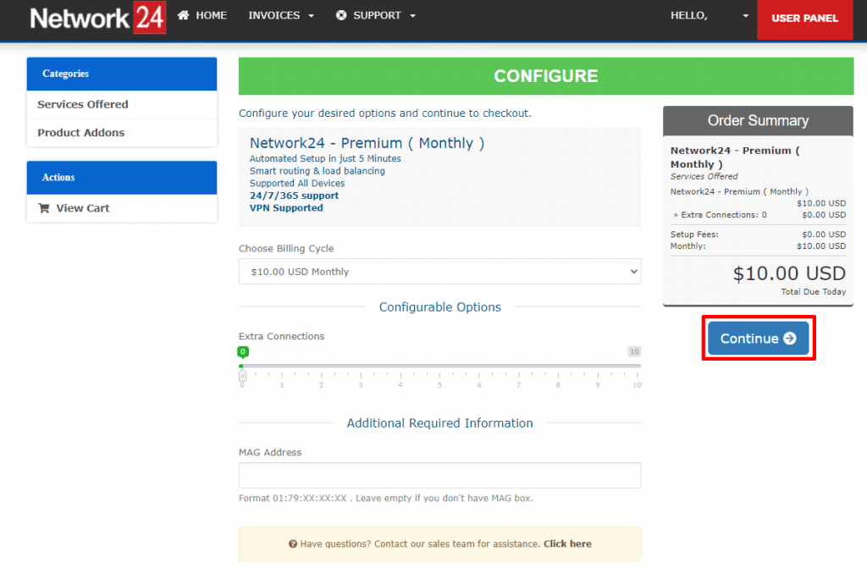Viewport: 867px width, 579px height.
Task: Click 'Smart routing & load balancing' text
Action: pos(318,171)
